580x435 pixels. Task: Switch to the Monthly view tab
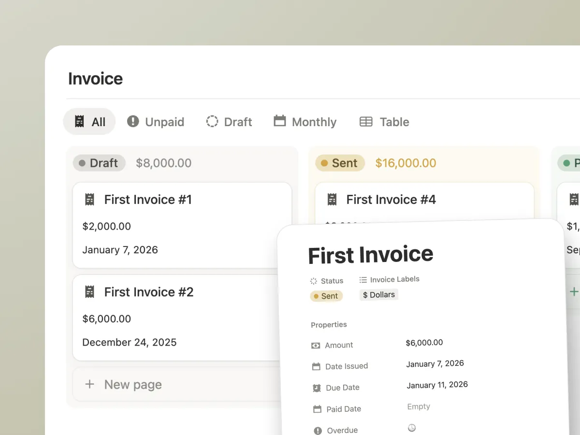pyautogui.click(x=305, y=122)
